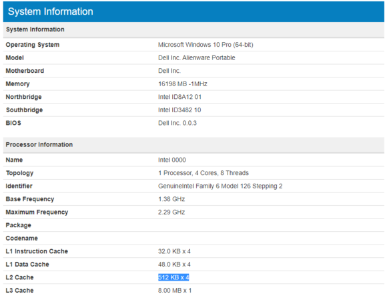Click the Southbridge Intel ID3482 10 value
Image resolution: width=387 pixels, height=298 pixels.
pos(179,110)
